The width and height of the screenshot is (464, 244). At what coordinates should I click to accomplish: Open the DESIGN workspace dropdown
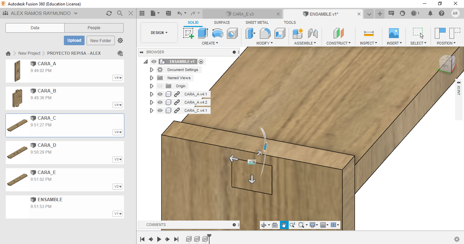point(159,33)
